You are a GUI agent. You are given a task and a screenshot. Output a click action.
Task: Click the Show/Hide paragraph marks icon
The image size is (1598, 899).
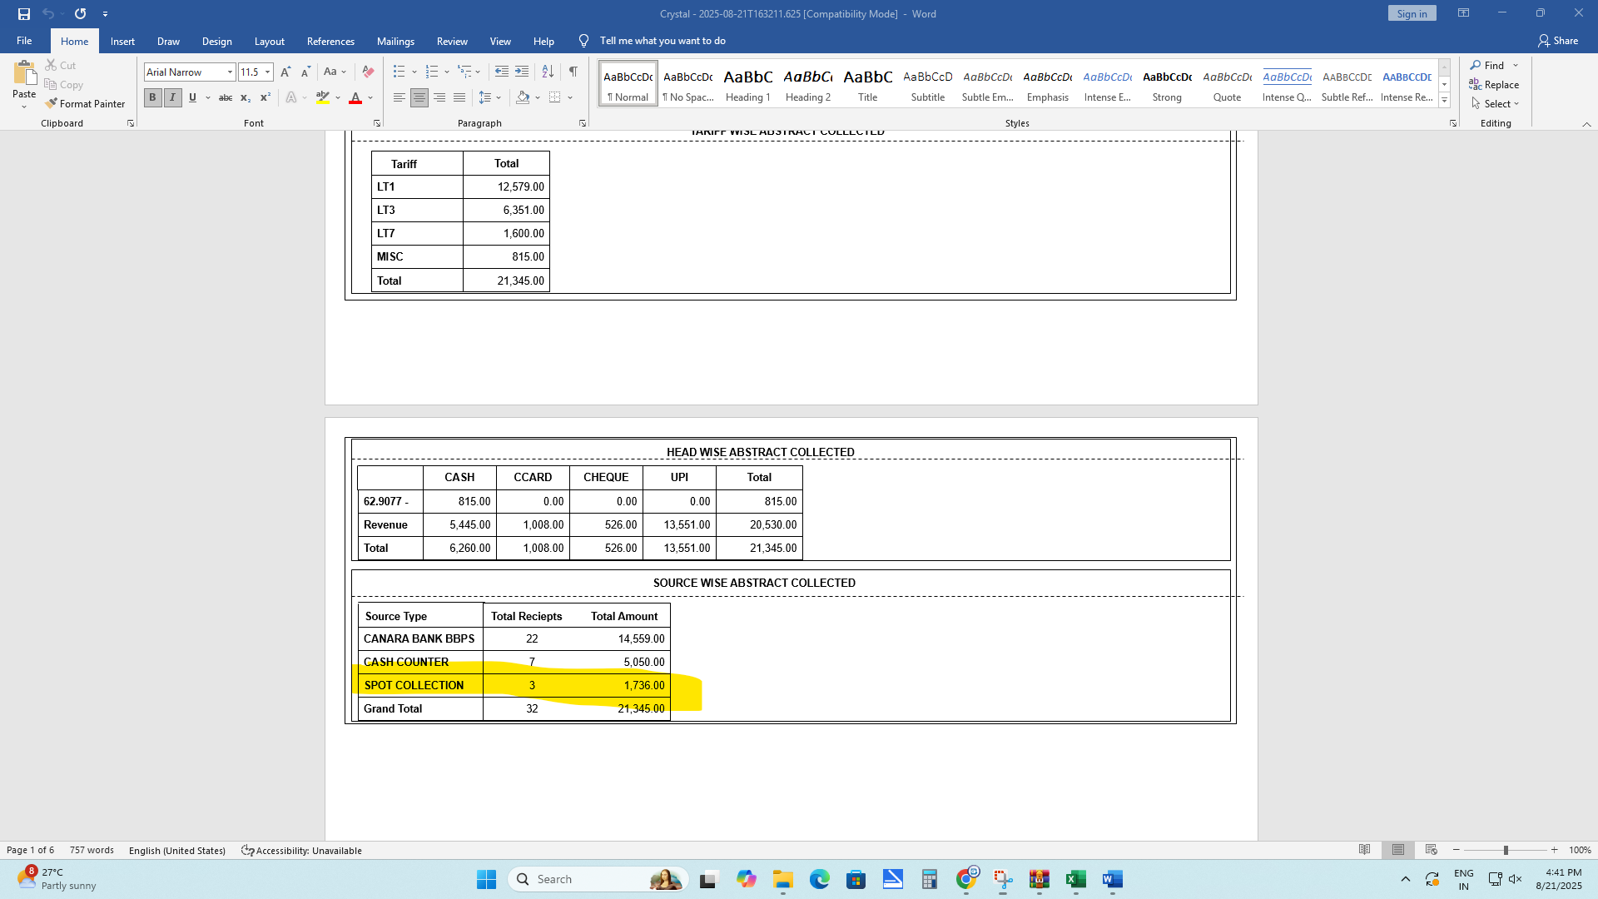(x=573, y=72)
